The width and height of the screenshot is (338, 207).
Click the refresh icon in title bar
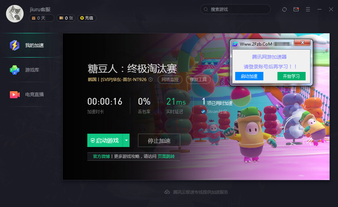click(284, 9)
